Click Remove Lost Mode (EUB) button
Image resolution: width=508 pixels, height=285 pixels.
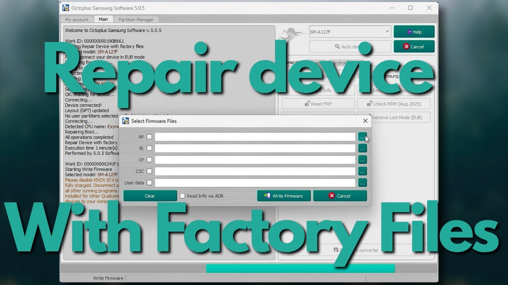(394, 118)
